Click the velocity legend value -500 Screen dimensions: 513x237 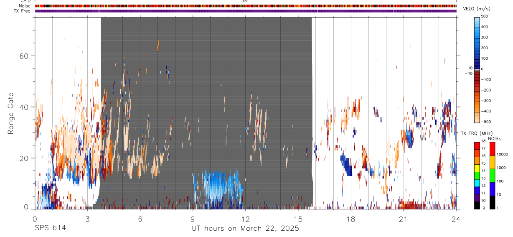[x=485, y=122]
